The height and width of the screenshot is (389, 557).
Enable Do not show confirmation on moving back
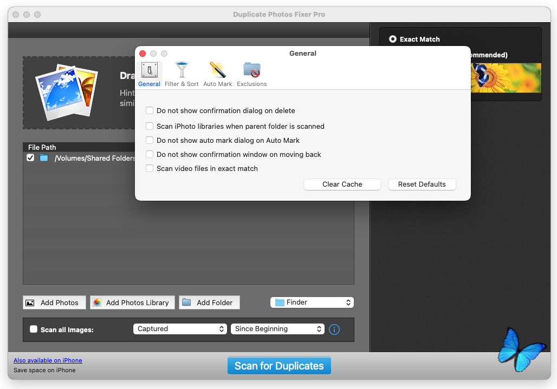point(150,154)
